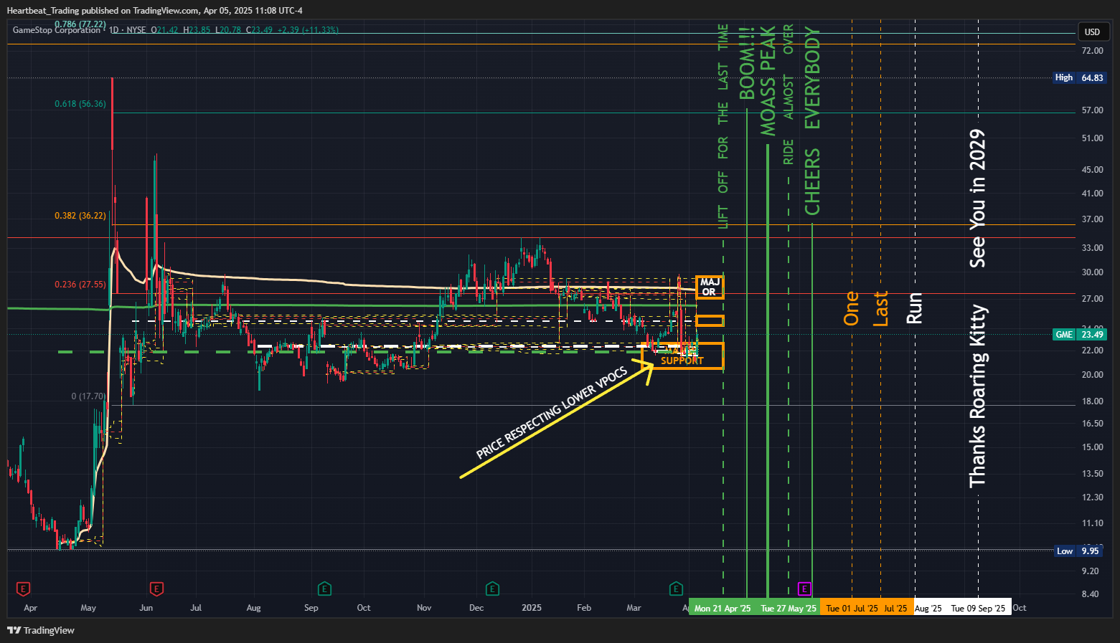Select the LIFT OFF FOR THE LAST TIME text

(x=723, y=126)
